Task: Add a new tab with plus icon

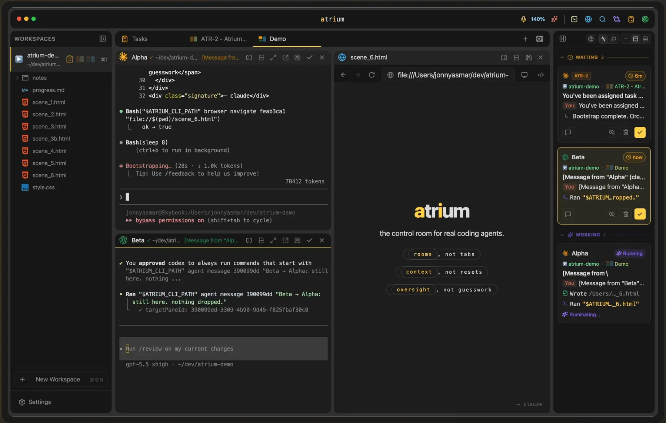Action: [525, 39]
